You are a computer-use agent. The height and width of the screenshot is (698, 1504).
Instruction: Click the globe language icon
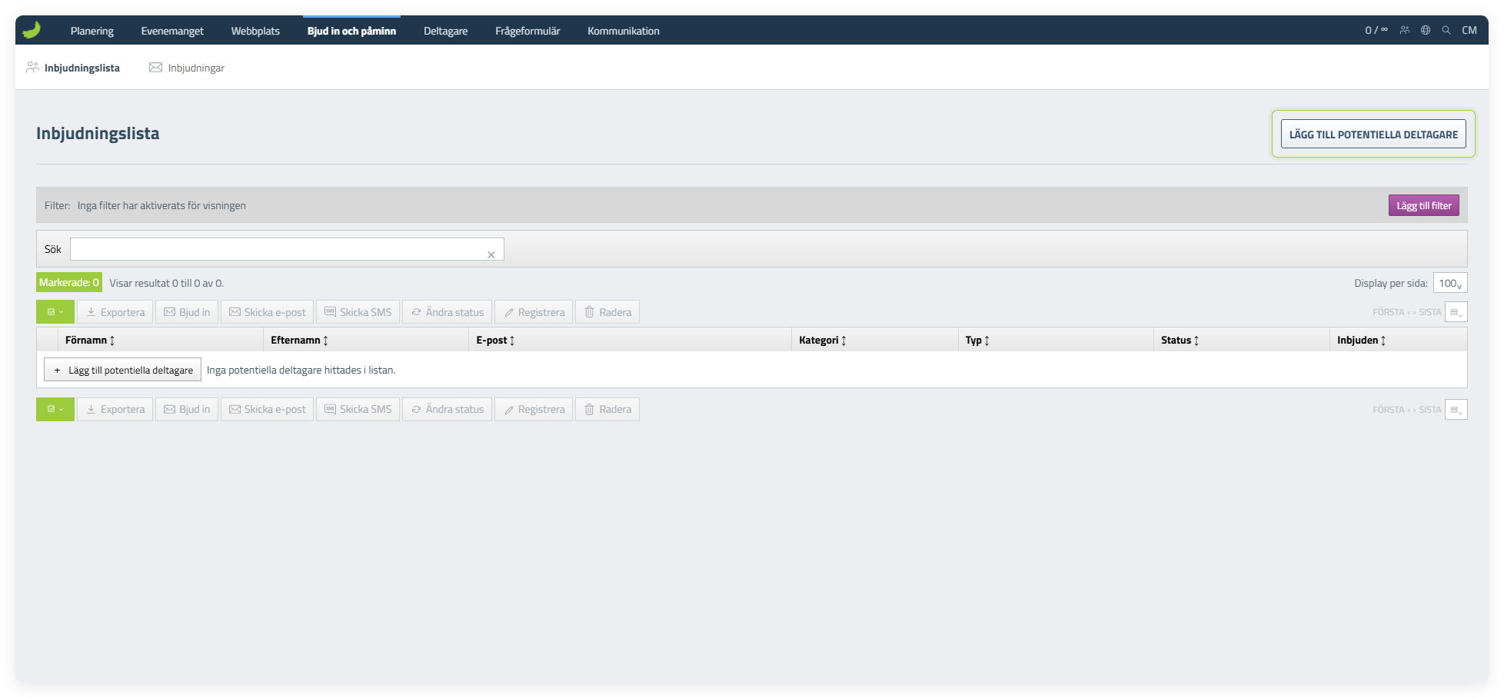[1426, 30]
